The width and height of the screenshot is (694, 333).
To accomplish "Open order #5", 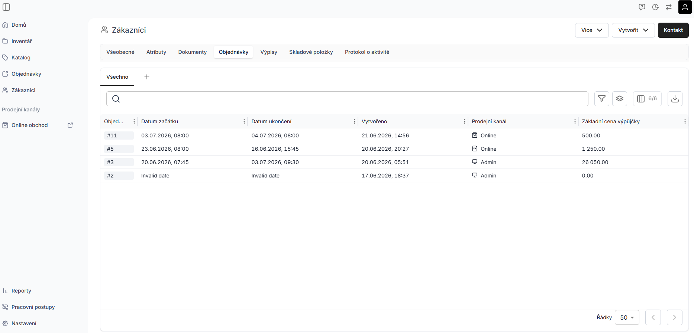I will pyautogui.click(x=119, y=149).
